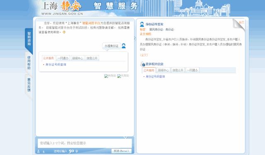Click the 更多相关信息 heading
Screen dimensions: 265x155
pos(154,64)
